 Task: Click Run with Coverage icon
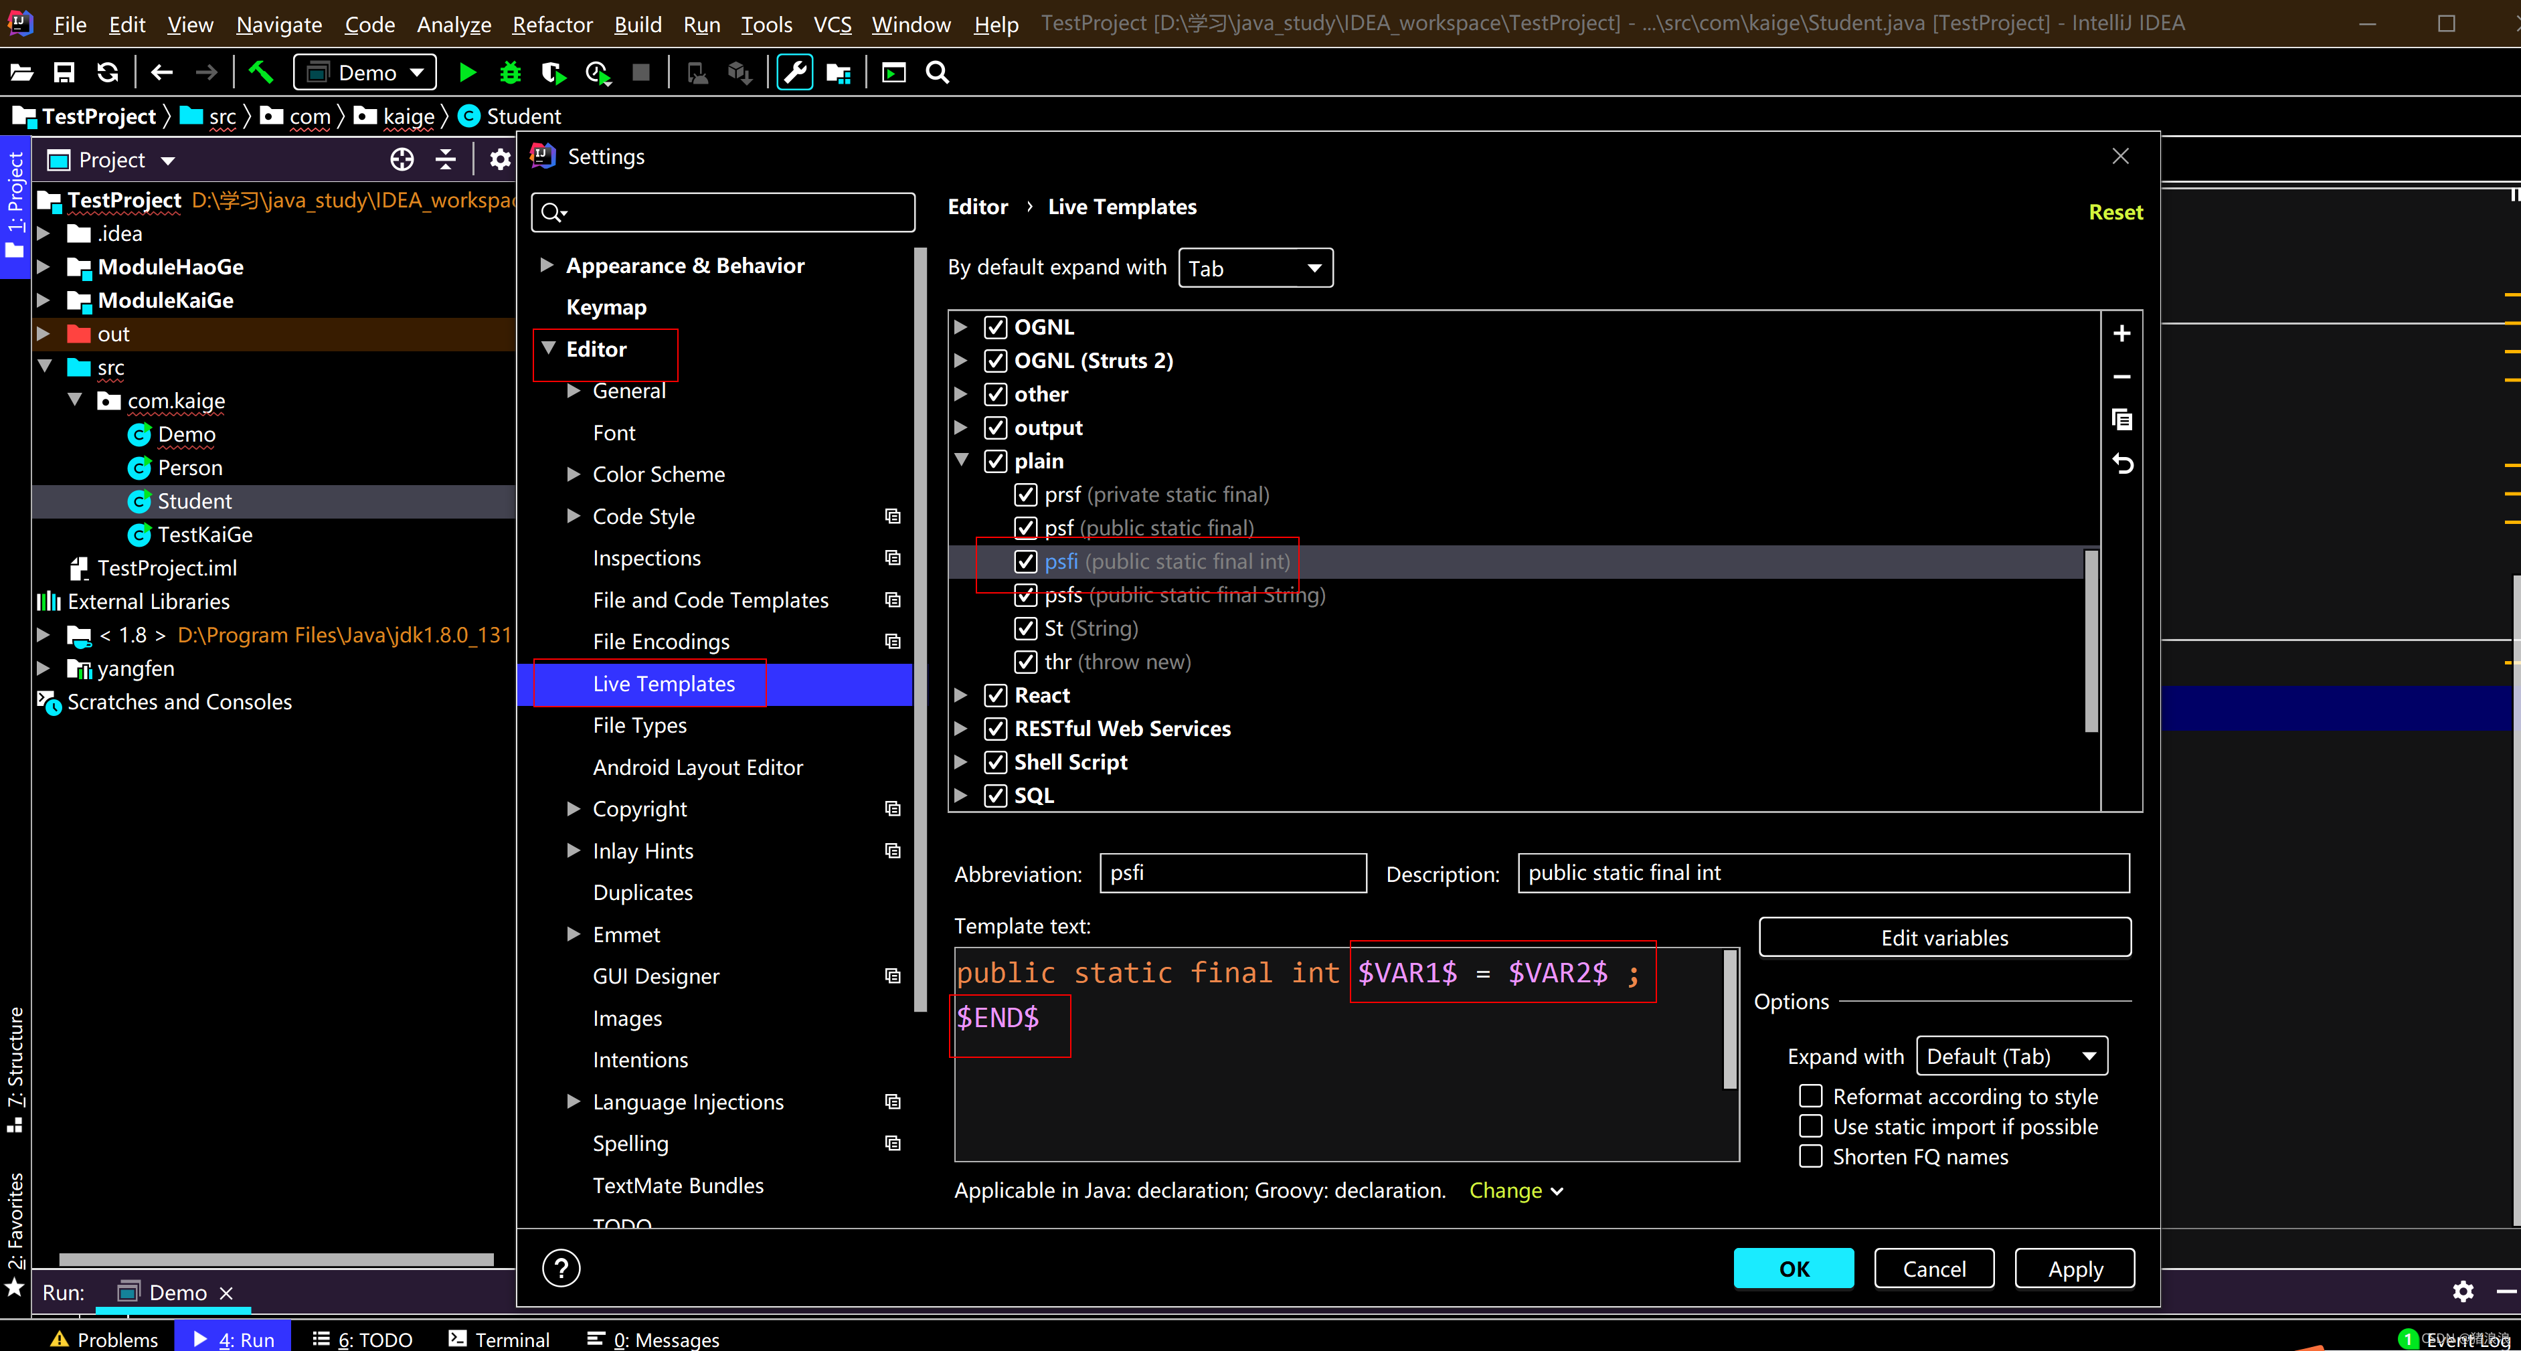[x=554, y=72]
